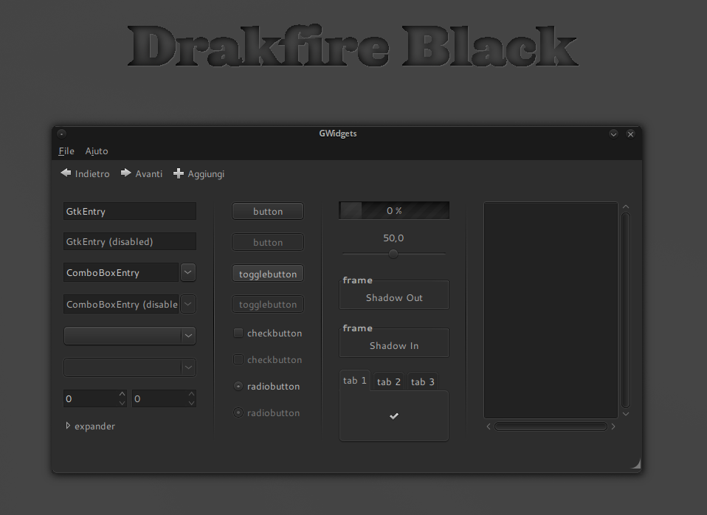Click the ComboBoxEntry text field

coord(121,272)
